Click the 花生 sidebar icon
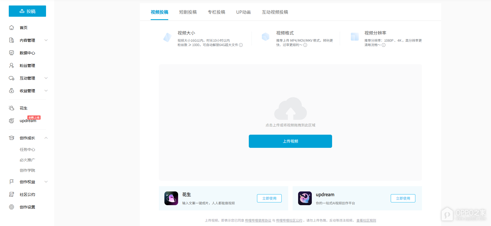 click(12, 108)
